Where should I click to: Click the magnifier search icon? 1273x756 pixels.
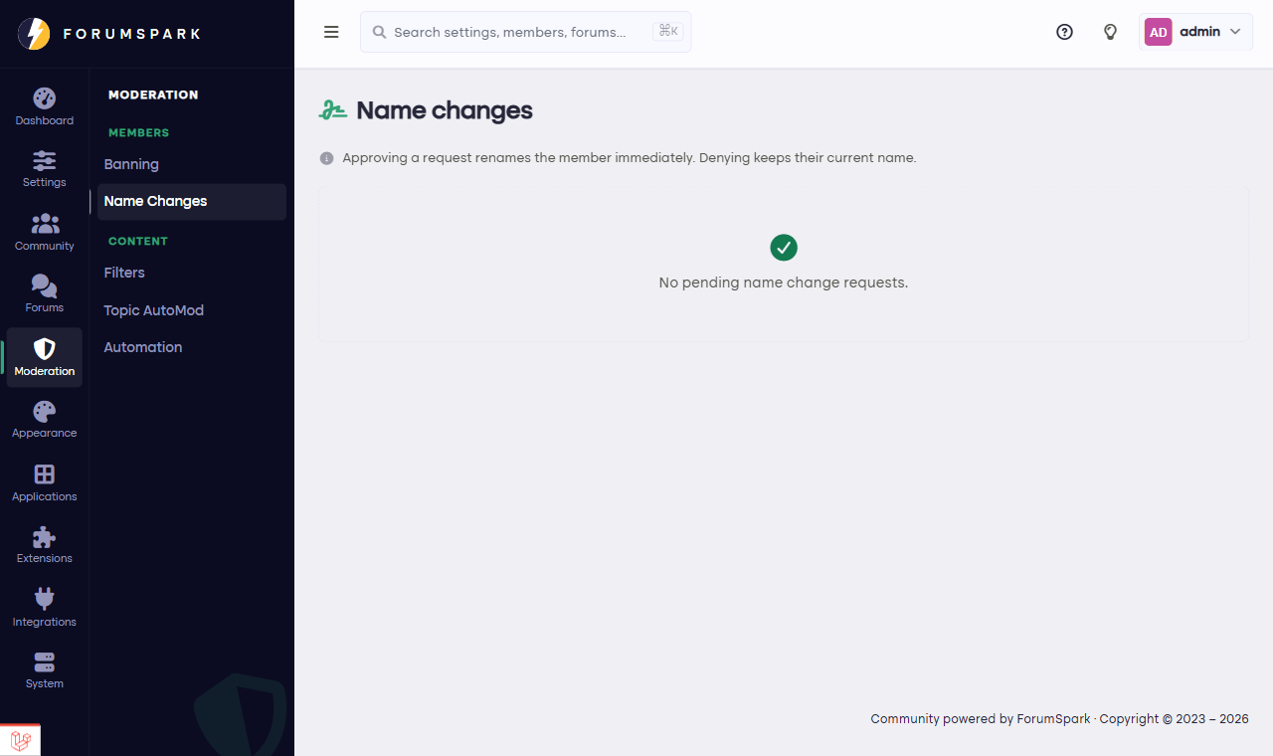(x=379, y=32)
